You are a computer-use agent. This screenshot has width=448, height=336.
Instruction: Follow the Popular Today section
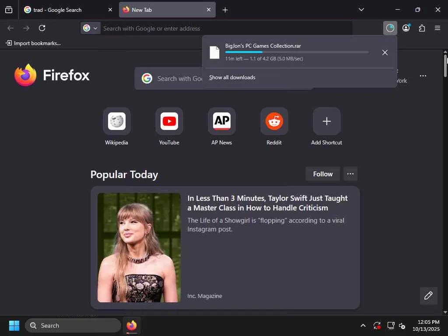pos(323,174)
